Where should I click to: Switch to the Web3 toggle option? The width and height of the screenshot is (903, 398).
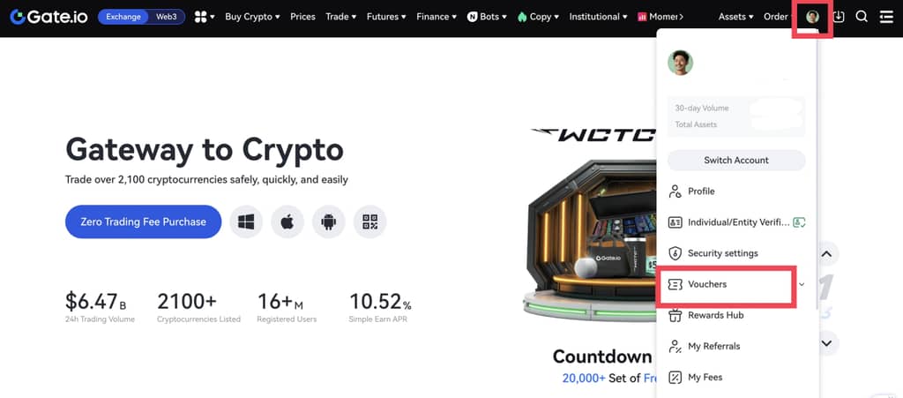pyautogui.click(x=167, y=17)
